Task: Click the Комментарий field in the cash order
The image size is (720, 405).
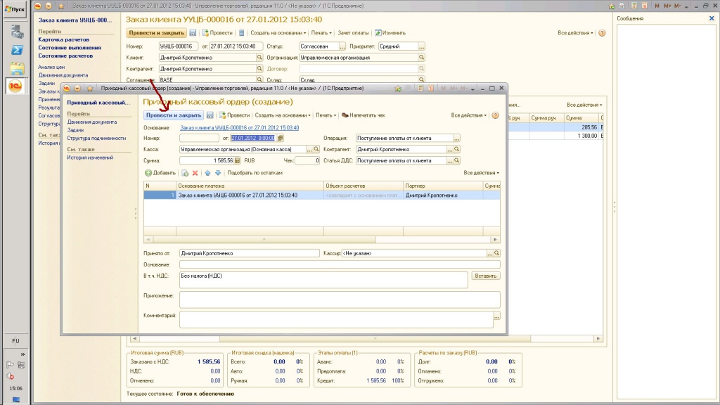Action: click(336, 320)
